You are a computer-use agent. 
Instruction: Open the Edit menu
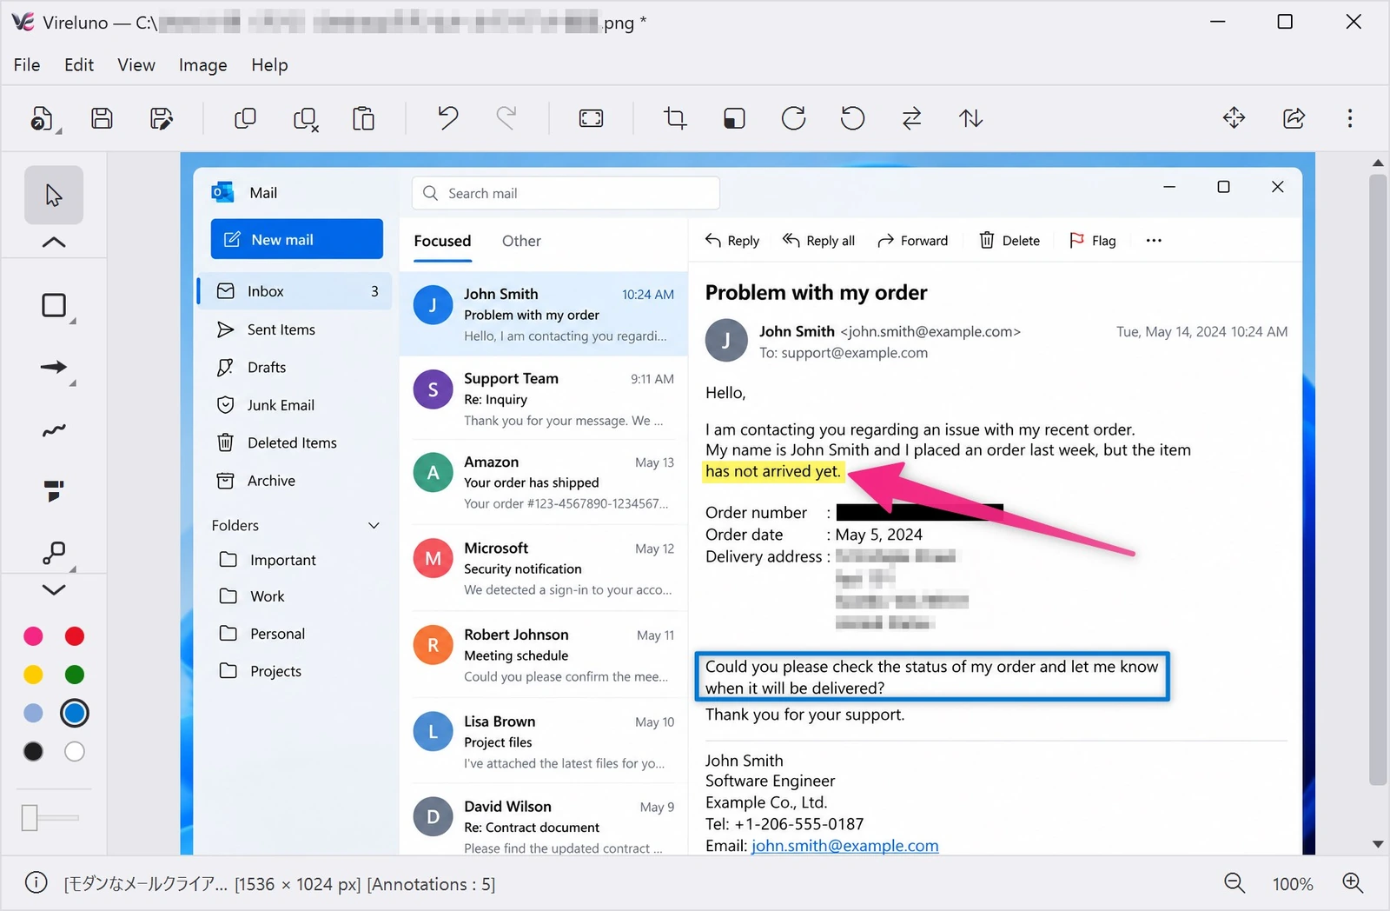[x=79, y=65]
